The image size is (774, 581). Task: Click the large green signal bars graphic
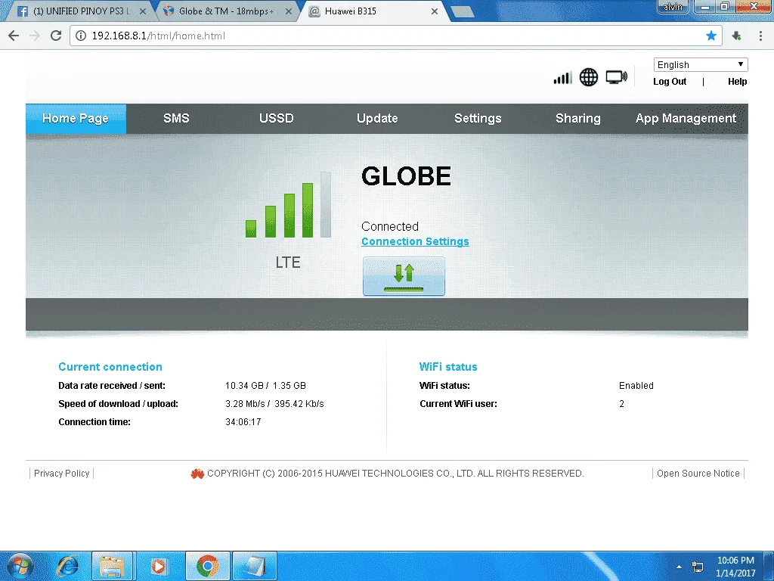tap(288, 205)
